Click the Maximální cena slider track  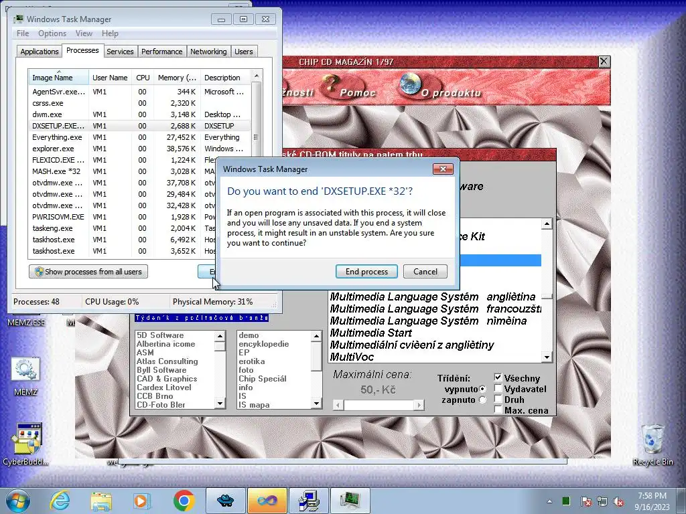379,405
